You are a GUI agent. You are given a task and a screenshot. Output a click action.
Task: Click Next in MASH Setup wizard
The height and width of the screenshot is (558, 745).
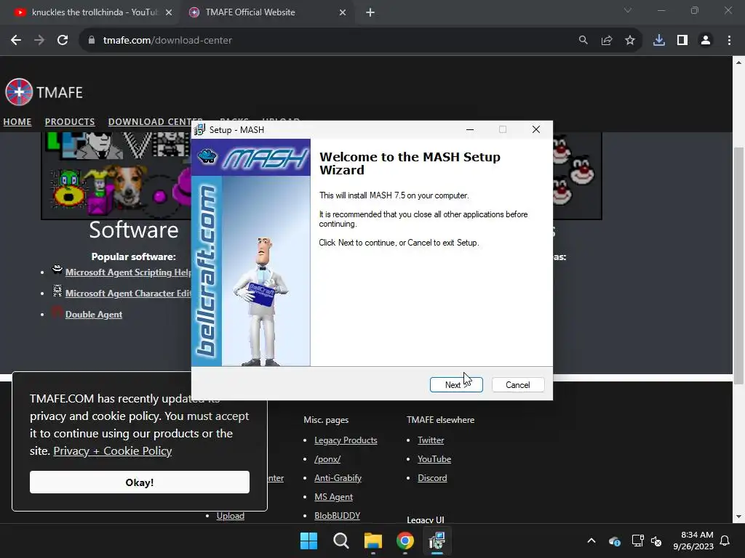456,385
